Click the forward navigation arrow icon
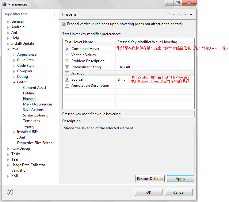The width and height of the screenshot is (229, 202). (179, 14)
